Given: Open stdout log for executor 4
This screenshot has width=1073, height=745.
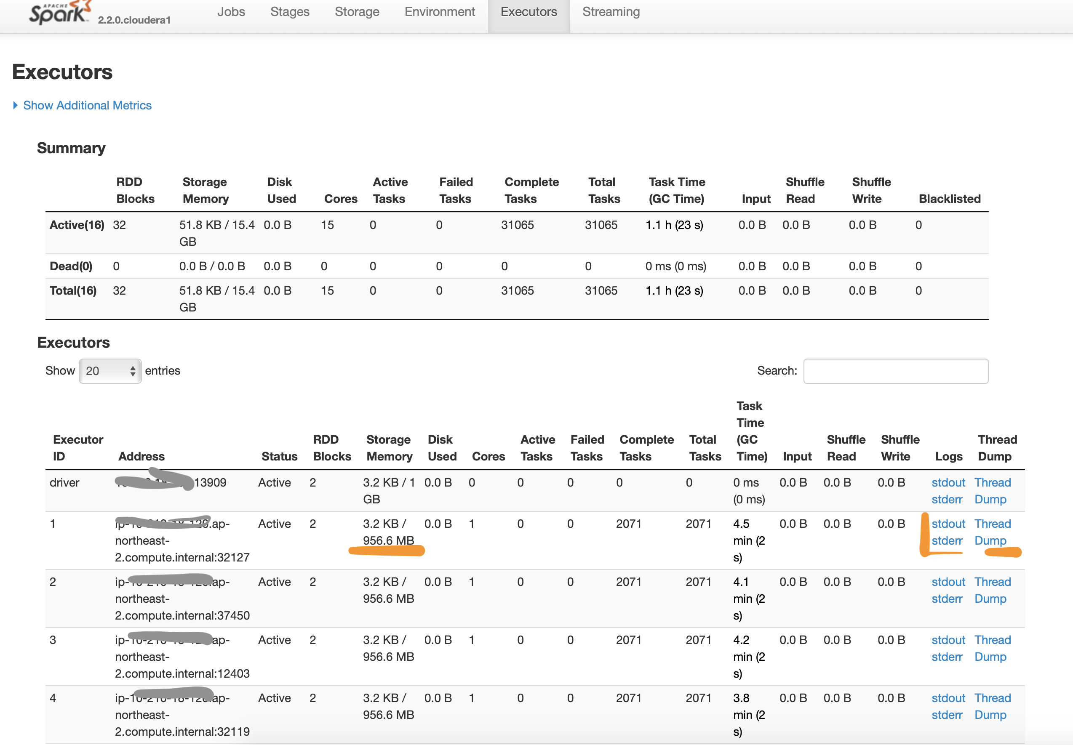Looking at the screenshot, I should 948,698.
